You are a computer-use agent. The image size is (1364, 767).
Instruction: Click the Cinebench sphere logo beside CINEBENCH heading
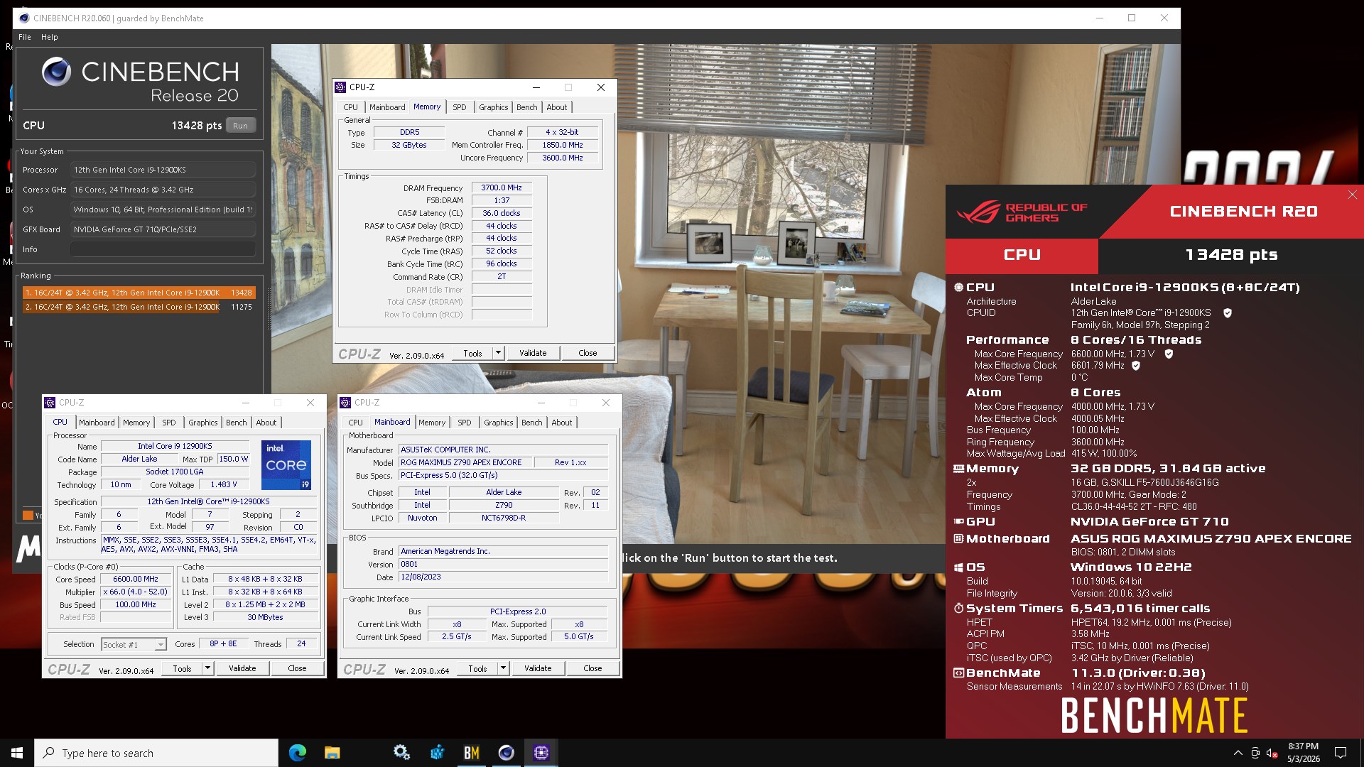tap(56, 72)
